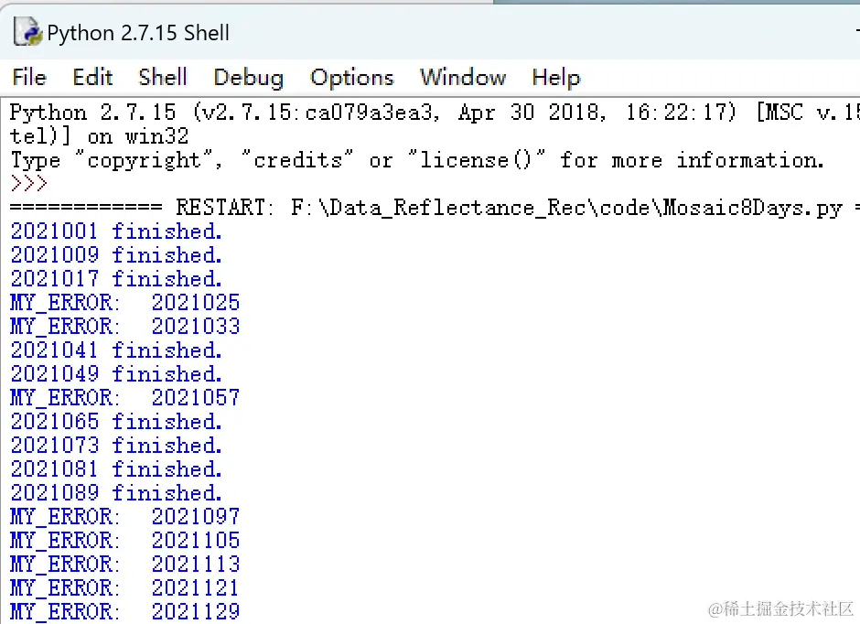Image resolution: width=860 pixels, height=624 pixels.
Task: Click the "tel)] on win32" line
Action: click(x=100, y=136)
